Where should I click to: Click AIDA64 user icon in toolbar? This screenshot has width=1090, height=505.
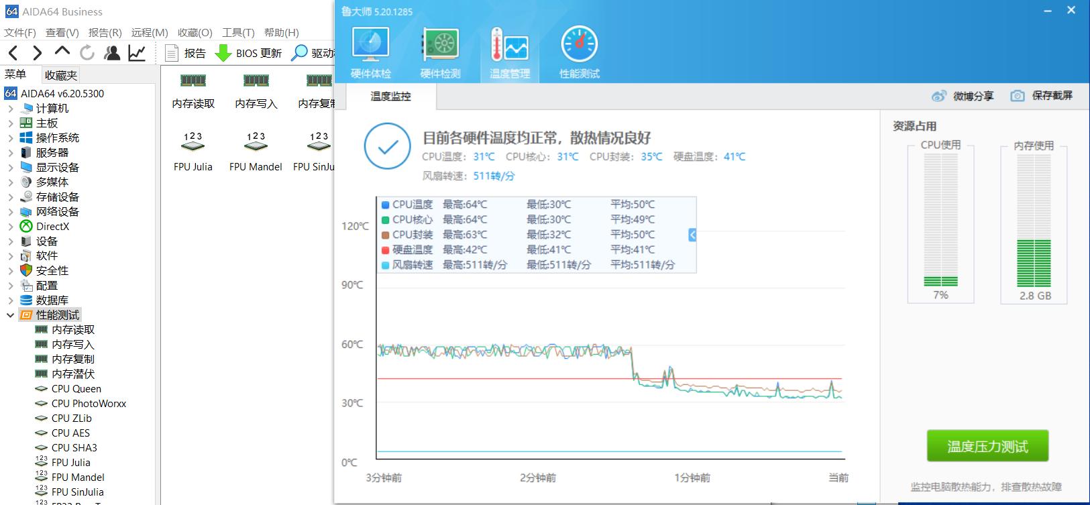[112, 53]
